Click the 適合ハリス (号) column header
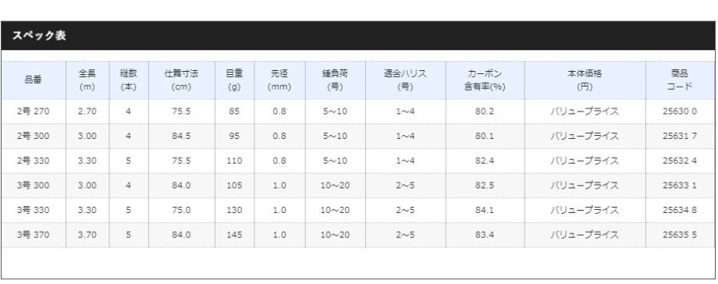718x284 pixels. point(406,80)
